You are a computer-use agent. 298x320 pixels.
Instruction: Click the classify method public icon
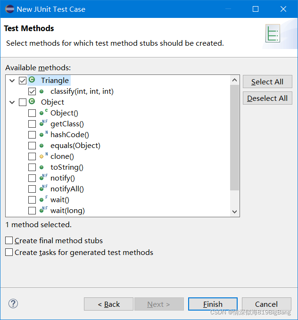pyautogui.click(x=41, y=91)
